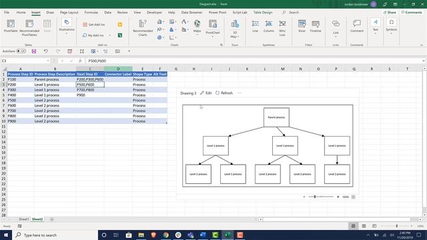The image size is (427, 240).
Task: Save the workbook from quick access toolbar
Action: [34, 51]
